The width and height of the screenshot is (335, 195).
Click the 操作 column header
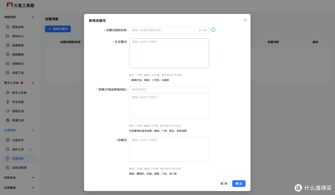pos(315,42)
